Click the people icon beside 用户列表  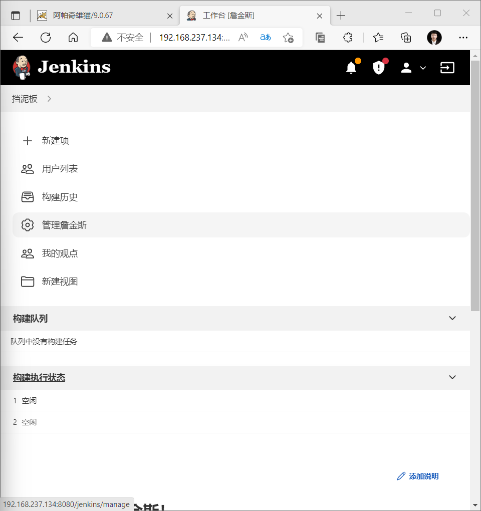28,169
